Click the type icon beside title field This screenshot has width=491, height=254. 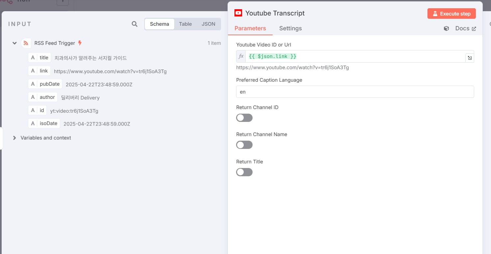(33, 58)
